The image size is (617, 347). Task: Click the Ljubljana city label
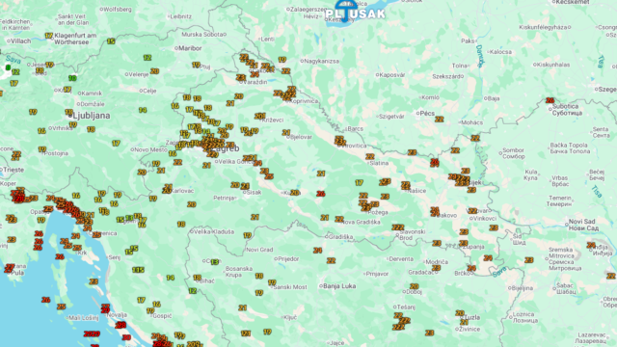92,116
